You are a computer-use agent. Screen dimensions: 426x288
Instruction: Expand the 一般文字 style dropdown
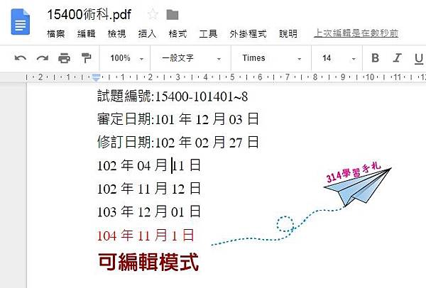coord(191,58)
